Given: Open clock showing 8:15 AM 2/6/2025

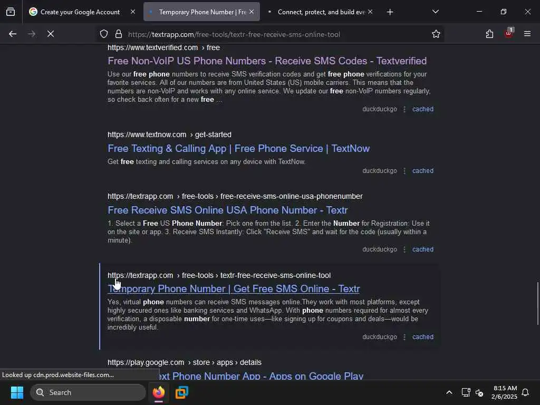Looking at the screenshot, I should [505, 392].
